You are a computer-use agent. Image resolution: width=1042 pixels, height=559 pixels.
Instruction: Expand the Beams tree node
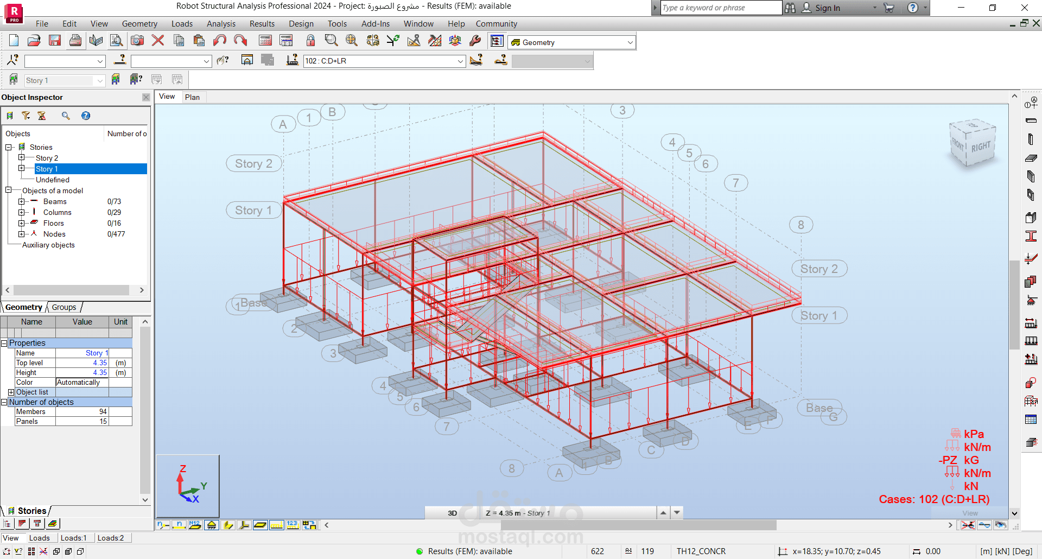click(21, 201)
